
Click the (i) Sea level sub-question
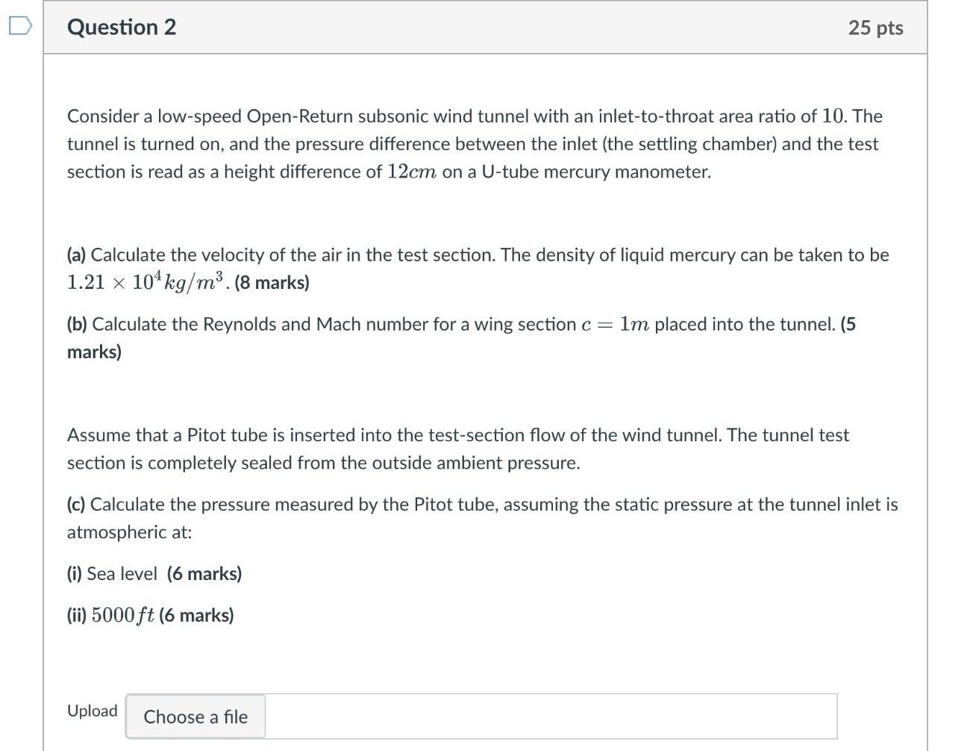(154, 573)
